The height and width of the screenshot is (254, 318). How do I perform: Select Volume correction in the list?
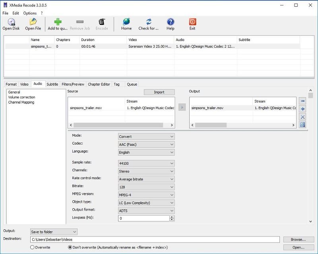(21, 97)
